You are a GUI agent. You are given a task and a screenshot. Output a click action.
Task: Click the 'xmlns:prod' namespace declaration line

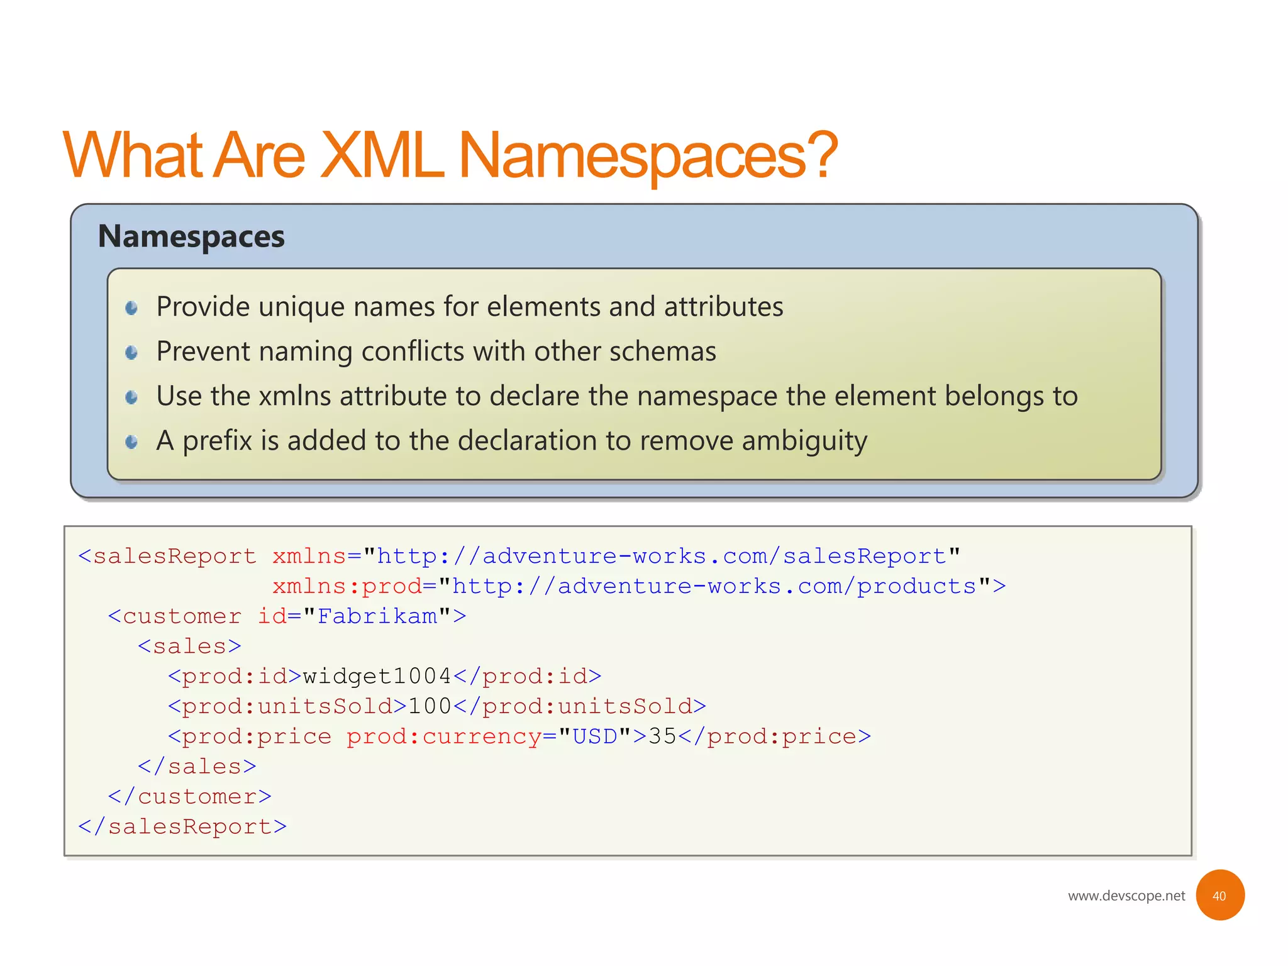pyautogui.click(x=639, y=587)
